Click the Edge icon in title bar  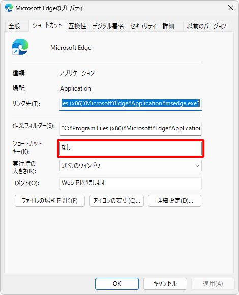coord(9,8)
